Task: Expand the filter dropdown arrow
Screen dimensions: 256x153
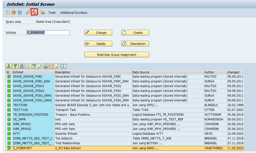Action: [x=39, y=66]
